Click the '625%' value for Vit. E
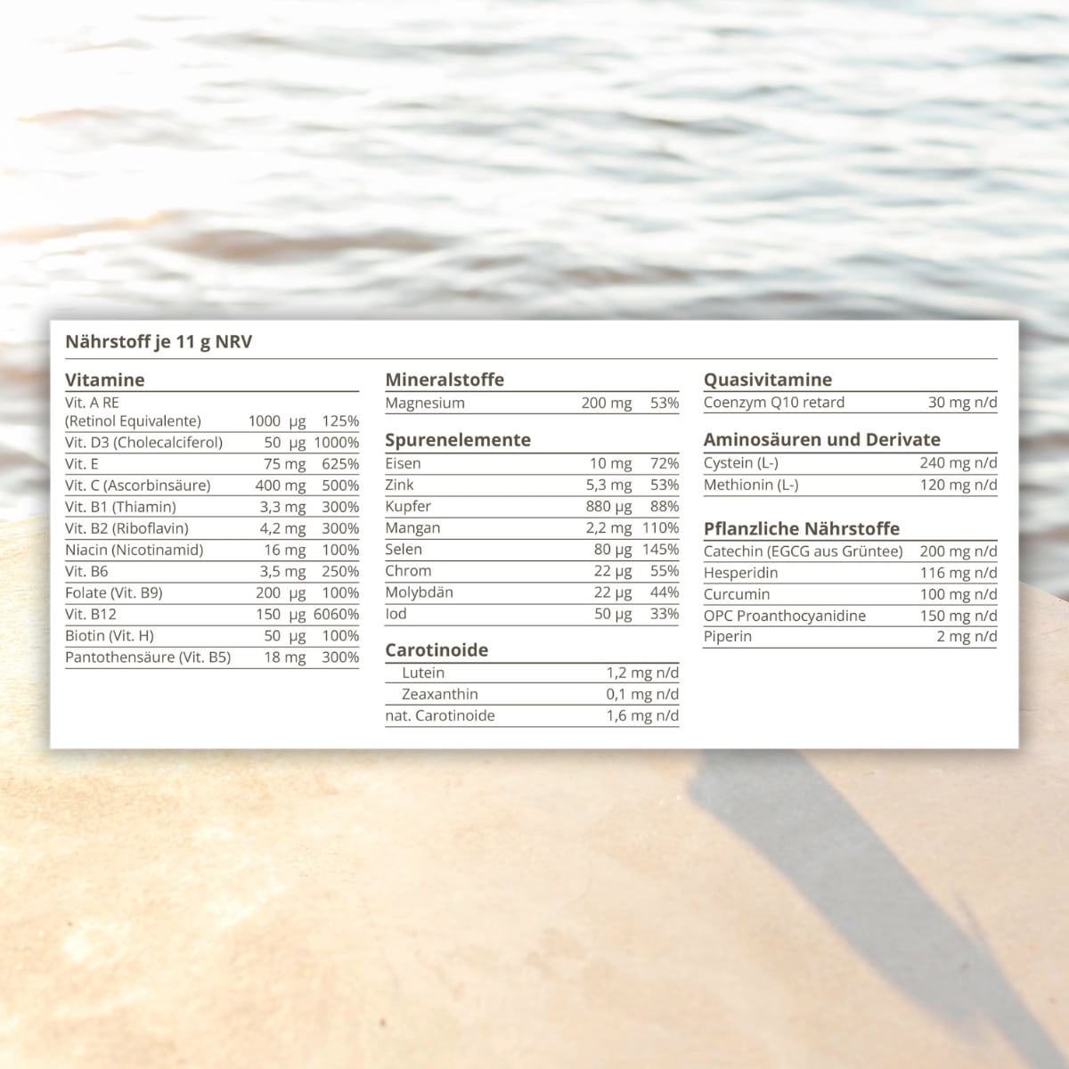Screen dimensions: 1069x1069 tap(341, 464)
